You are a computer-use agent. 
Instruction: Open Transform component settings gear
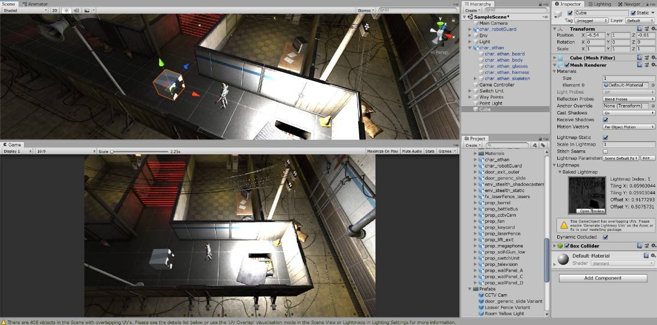(653, 29)
